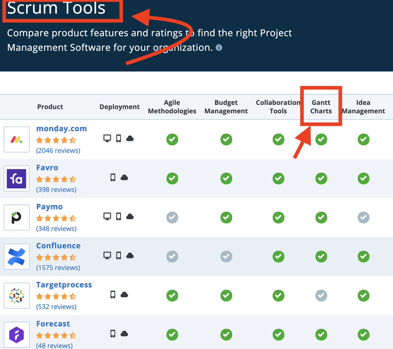Click Confluence desktop deployment icon
The height and width of the screenshot is (349, 393).
(x=107, y=255)
